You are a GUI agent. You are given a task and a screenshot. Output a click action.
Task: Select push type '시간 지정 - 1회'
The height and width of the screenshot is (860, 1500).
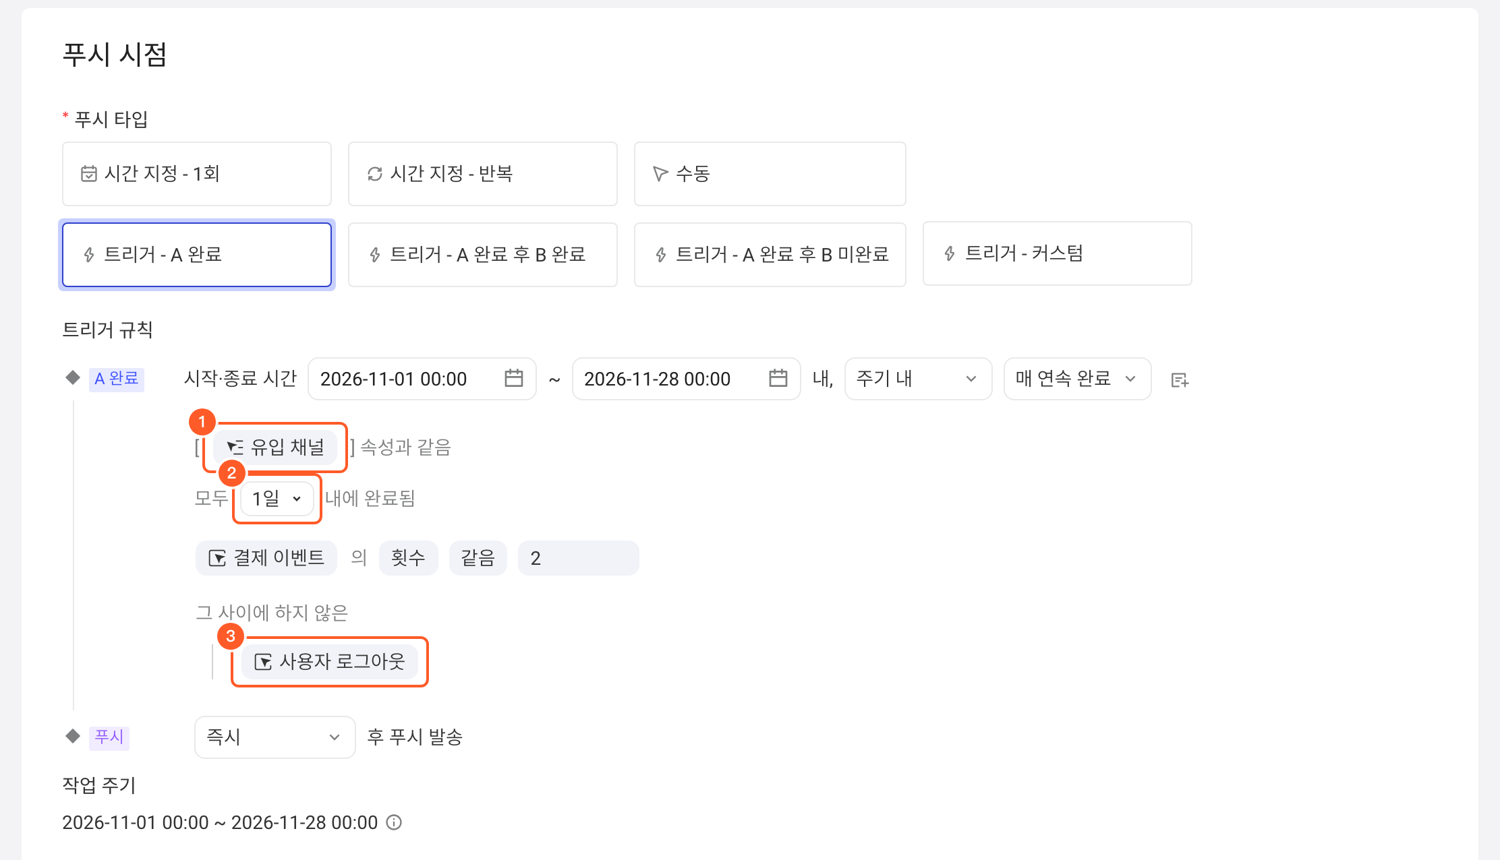tap(197, 174)
